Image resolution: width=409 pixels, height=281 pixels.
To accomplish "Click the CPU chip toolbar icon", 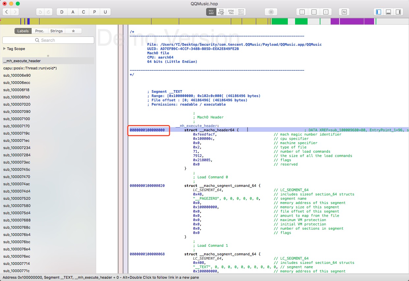I will pos(271,12).
